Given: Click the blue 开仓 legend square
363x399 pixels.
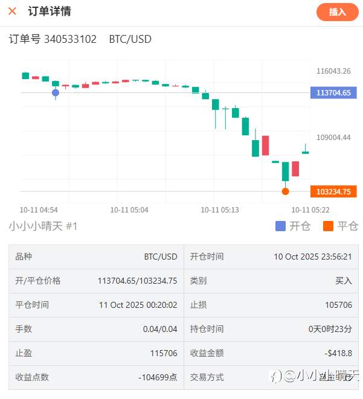Looking at the screenshot, I should click(280, 226).
